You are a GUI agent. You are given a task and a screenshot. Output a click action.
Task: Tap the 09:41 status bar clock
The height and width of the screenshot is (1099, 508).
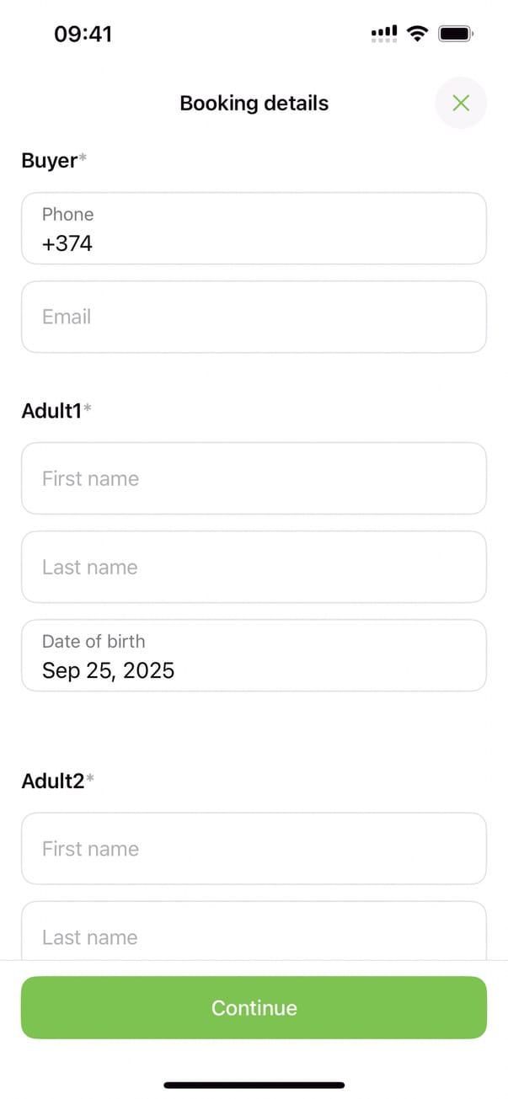click(x=83, y=34)
